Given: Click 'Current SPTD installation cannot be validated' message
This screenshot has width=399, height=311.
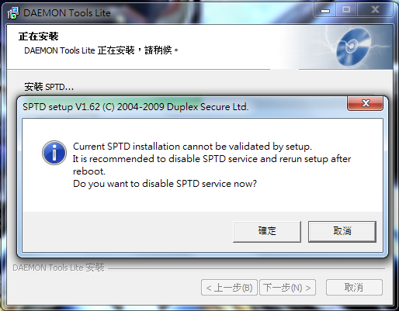Looking at the screenshot, I should coord(193,147).
